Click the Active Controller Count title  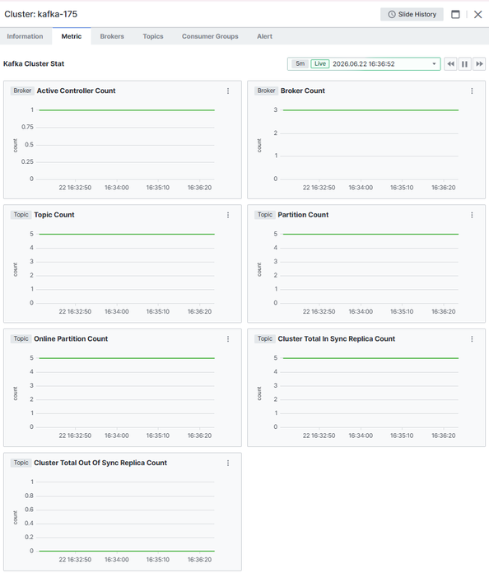pyautogui.click(x=76, y=91)
